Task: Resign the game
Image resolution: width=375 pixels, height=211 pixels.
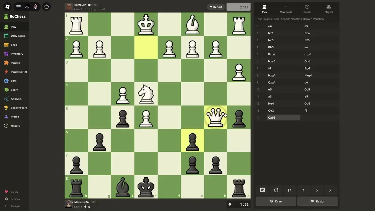Action: [x=318, y=201]
